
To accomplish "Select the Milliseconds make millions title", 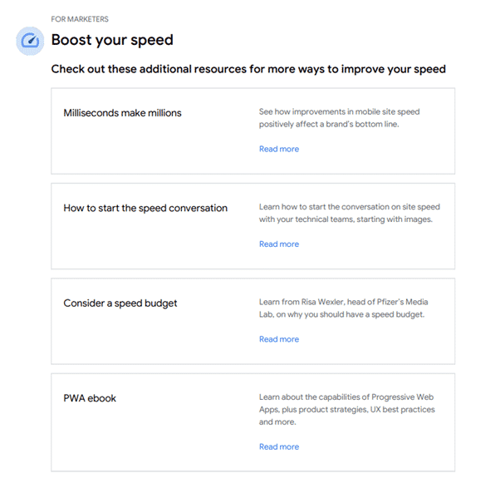I will tap(122, 113).
